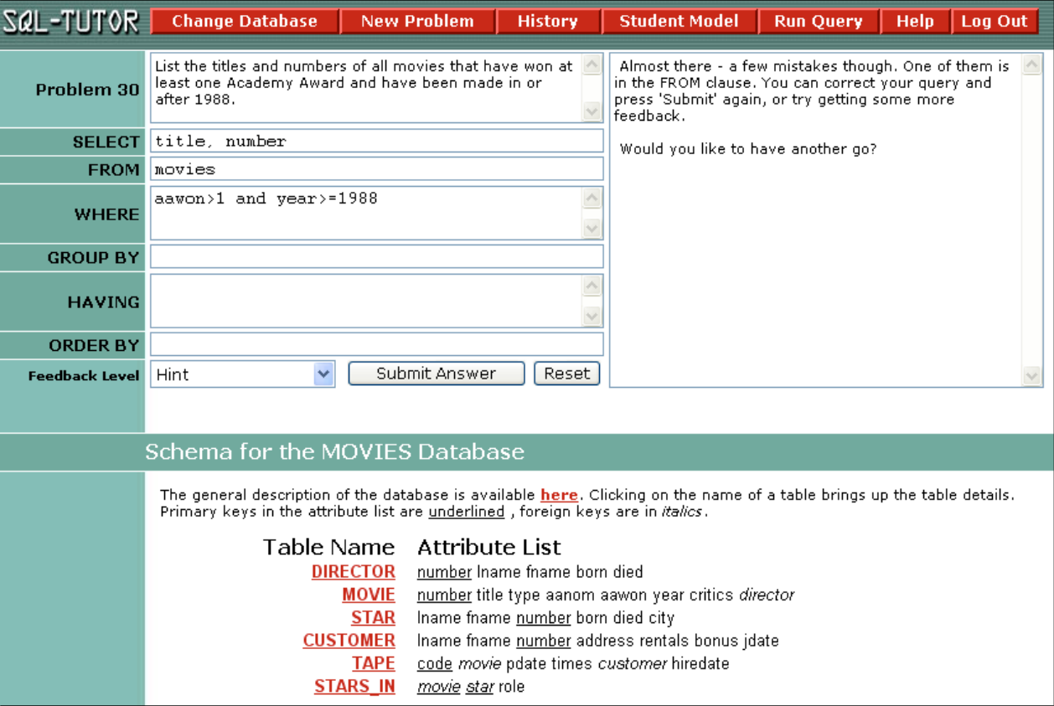Screen dimensions: 1054x706
Task: Reset the query form
Action: coord(567,374)
